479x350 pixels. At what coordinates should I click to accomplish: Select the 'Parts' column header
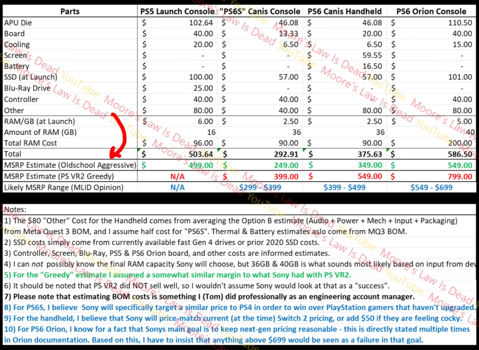coord(70,11)
